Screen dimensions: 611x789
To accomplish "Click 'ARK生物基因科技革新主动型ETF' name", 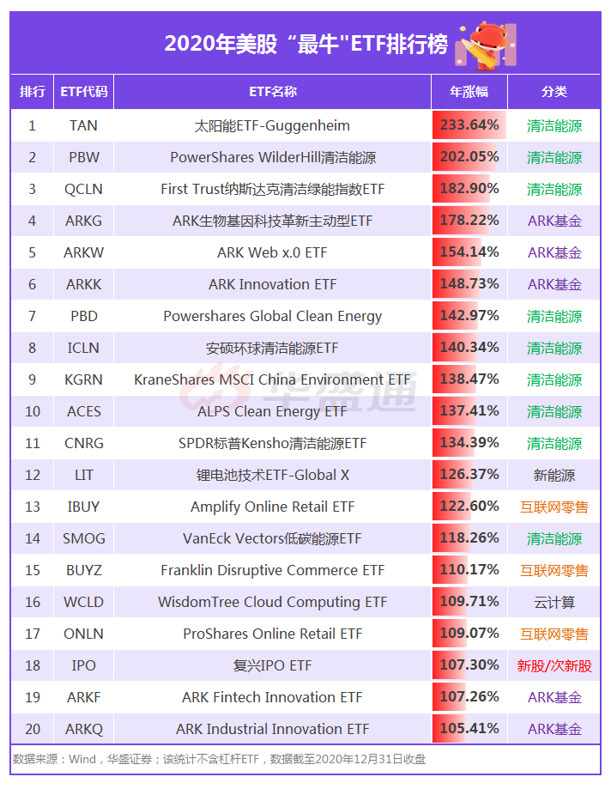I will click(x=273, y=221).
